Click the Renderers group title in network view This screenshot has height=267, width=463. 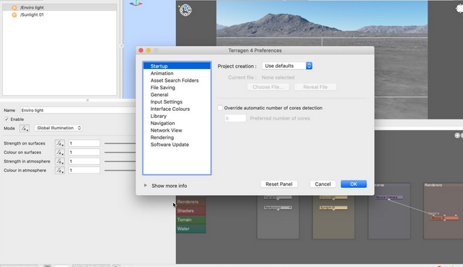click(x=433, y=185)
